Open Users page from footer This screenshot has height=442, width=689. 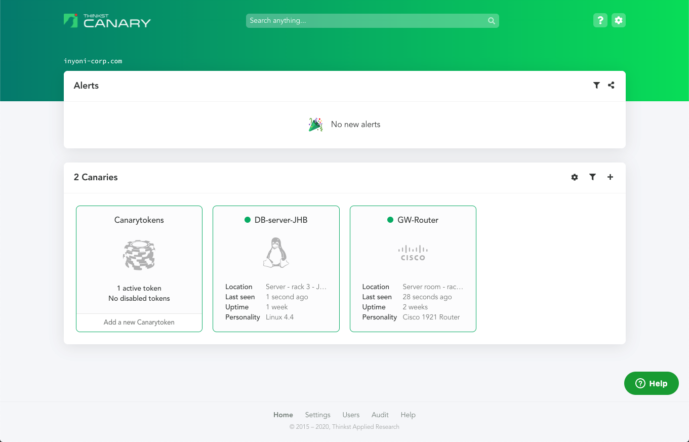click(351, 415)
